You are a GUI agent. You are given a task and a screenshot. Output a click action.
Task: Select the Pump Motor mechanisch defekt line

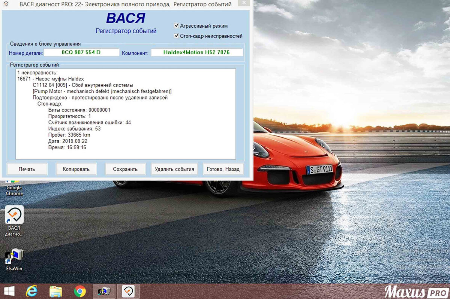tap(102, 91)
